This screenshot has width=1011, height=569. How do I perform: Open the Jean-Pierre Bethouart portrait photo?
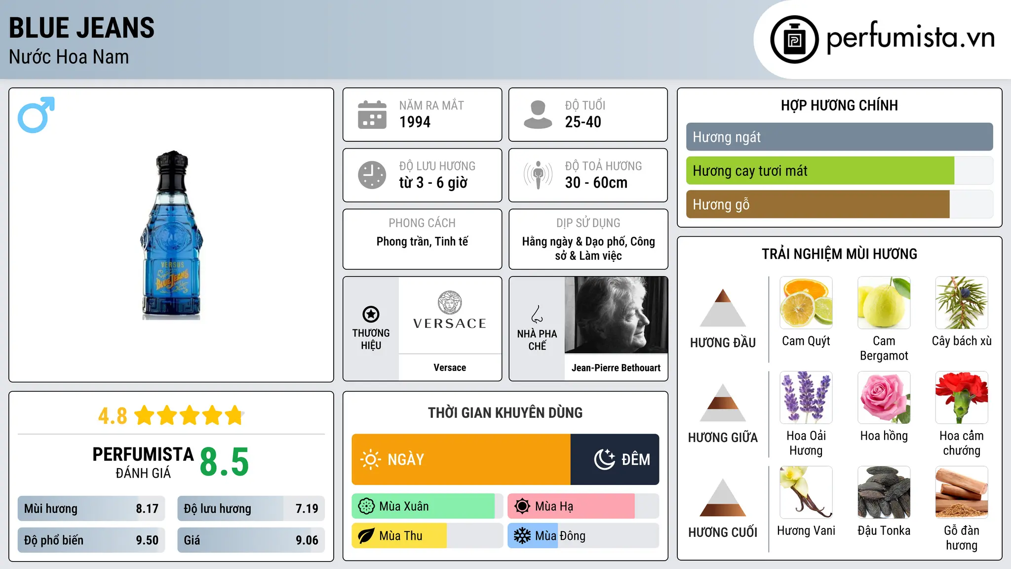(616, 315)
